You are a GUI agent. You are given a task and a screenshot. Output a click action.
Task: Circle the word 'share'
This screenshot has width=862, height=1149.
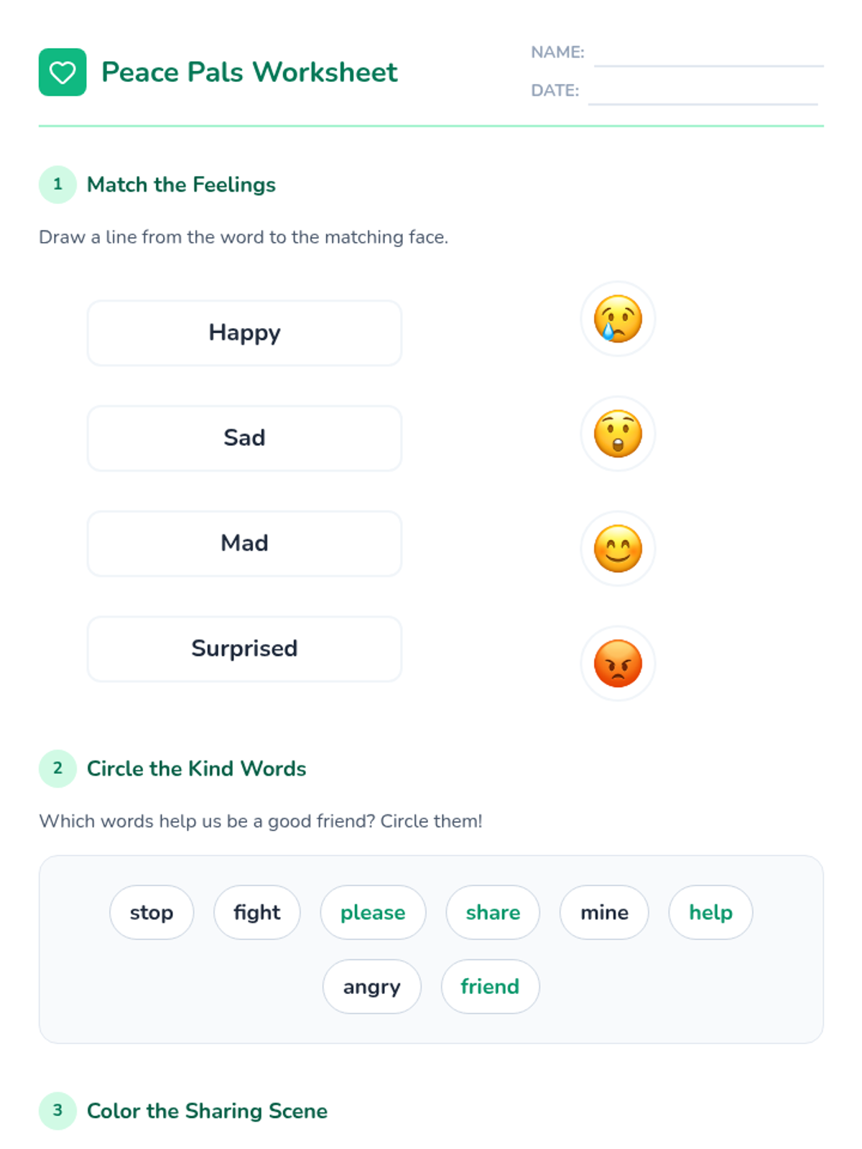[493, 912]
